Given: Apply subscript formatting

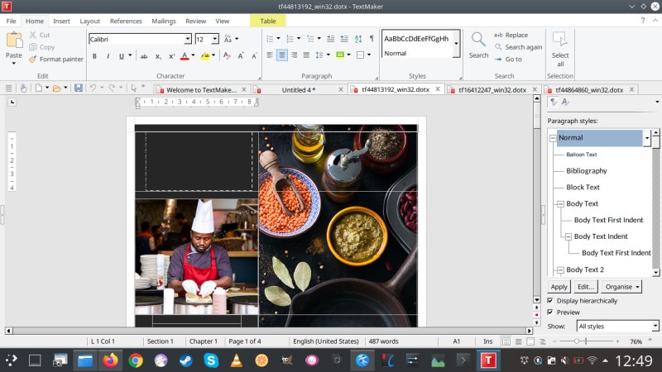Looking at the screenshot, I should [x=158, y=56].
